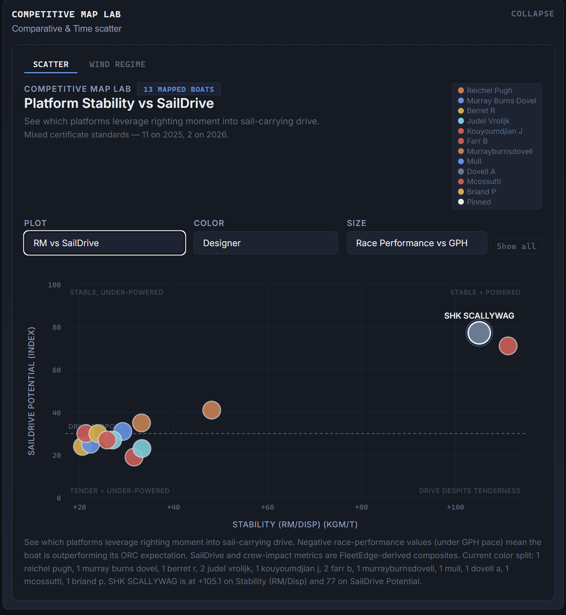Click the 13 Mapped Boats badge

179,89
